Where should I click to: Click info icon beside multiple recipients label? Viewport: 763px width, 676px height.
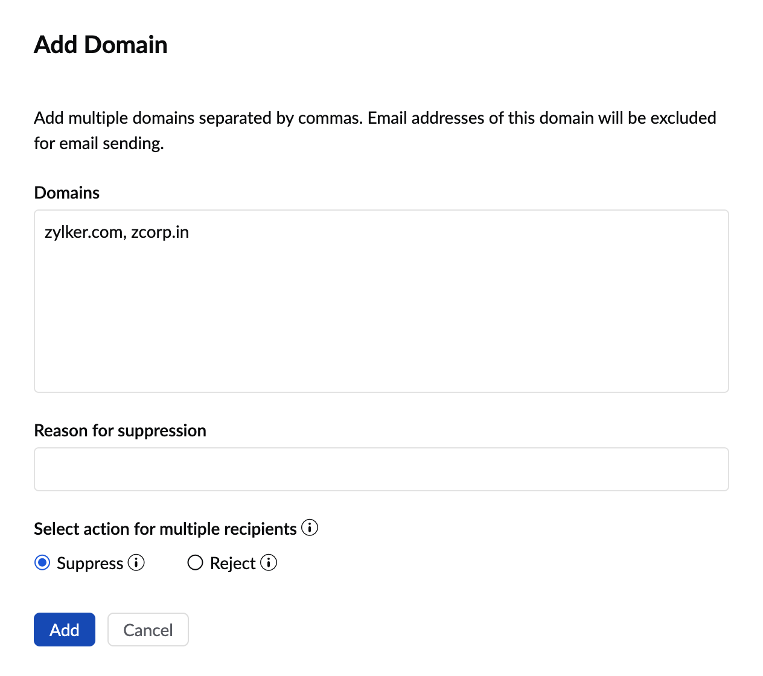310,528
